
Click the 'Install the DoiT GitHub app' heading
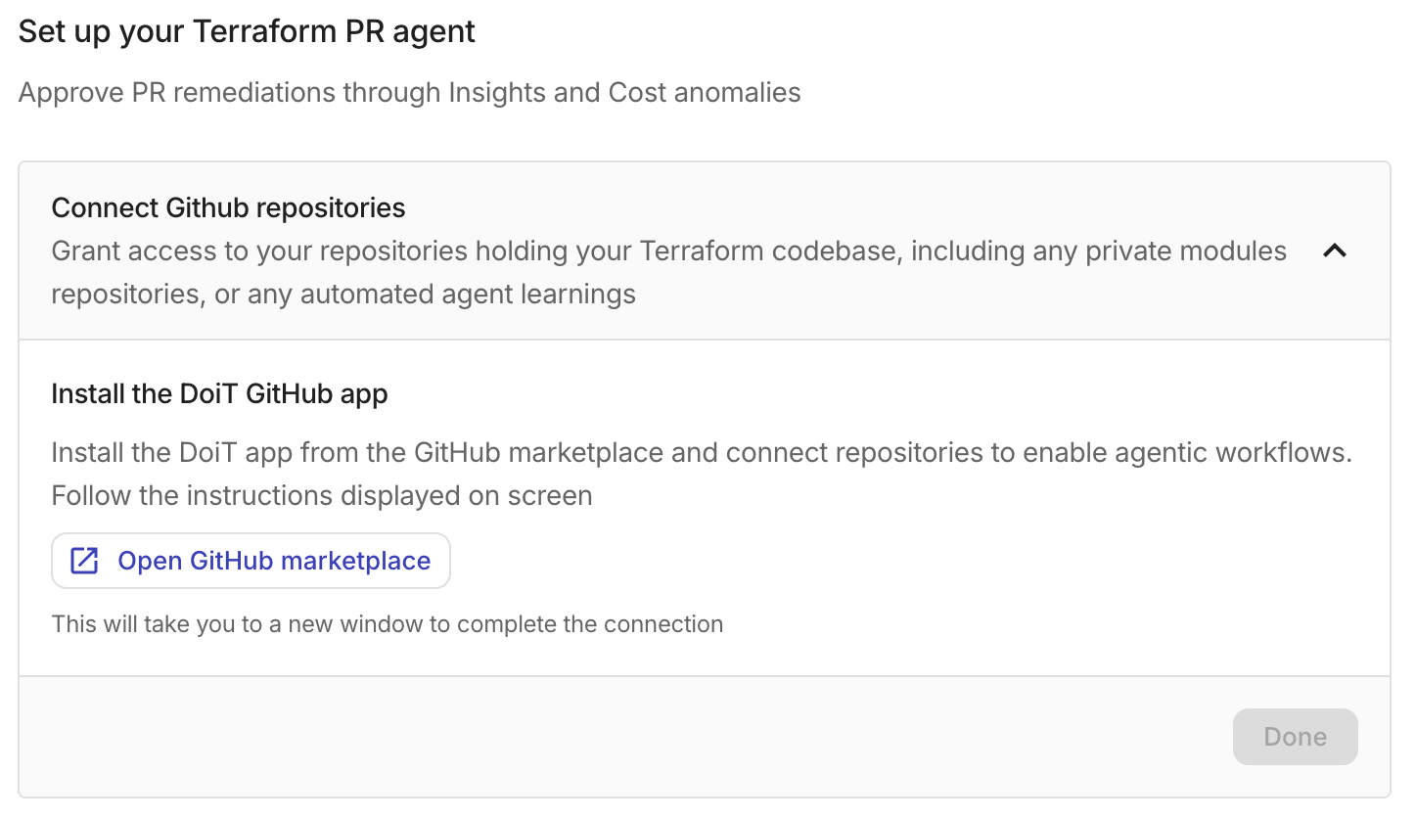[x=219, y=394]
